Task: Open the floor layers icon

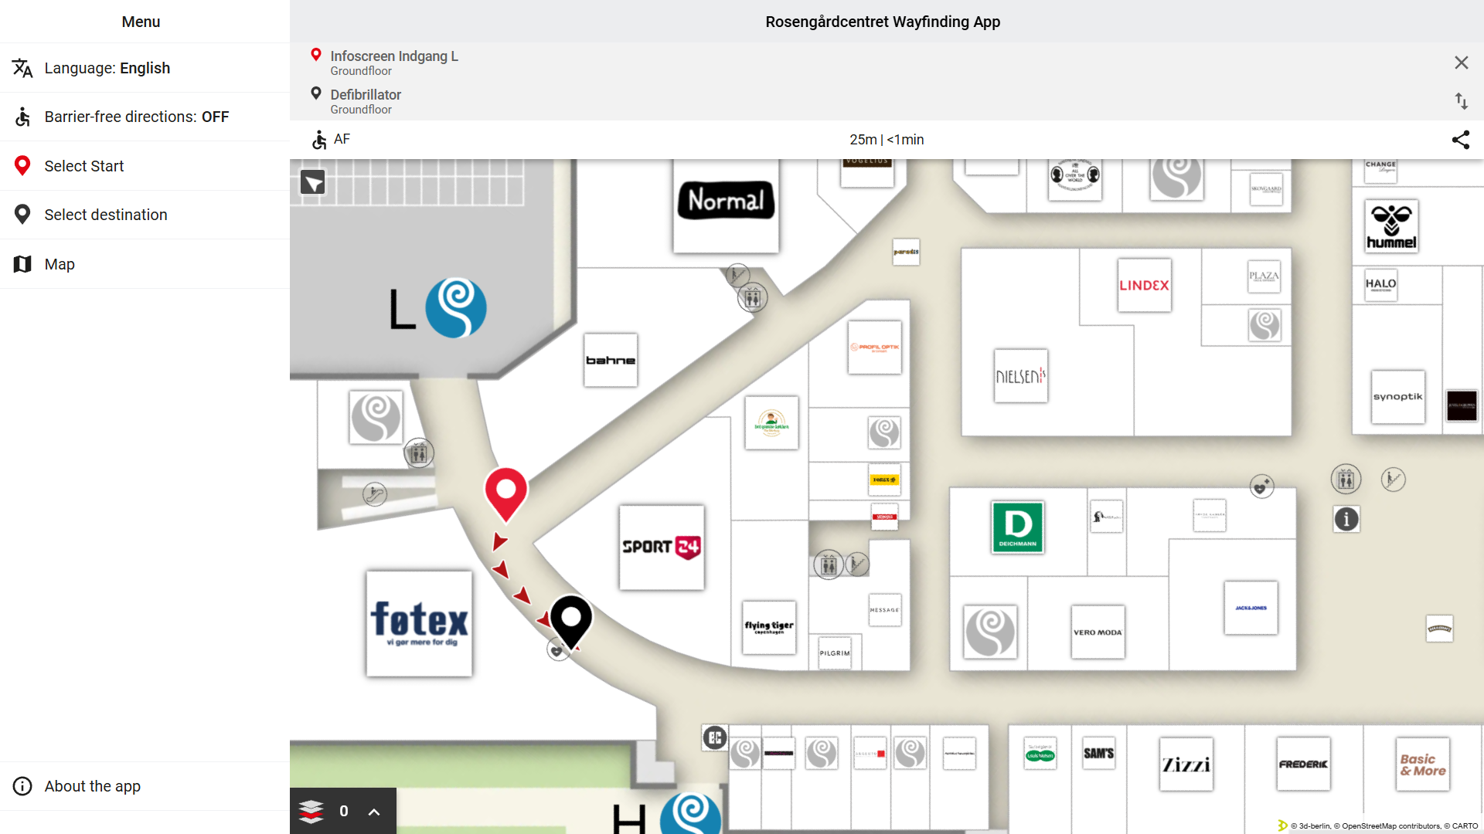Action: pos(311,811)
